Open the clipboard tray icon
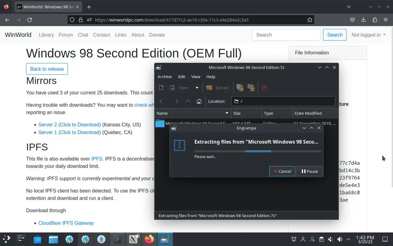The image size is (393, 246). click(x=321, y=239)
